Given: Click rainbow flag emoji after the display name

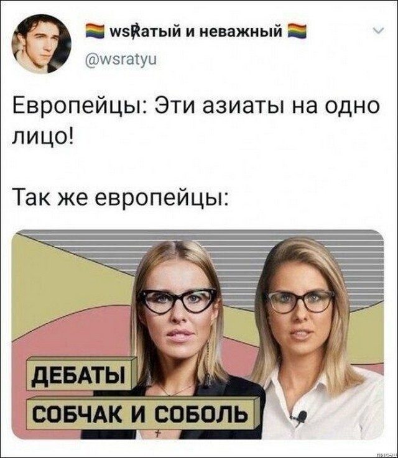Looking at the screenshot, I should [297, 32].
